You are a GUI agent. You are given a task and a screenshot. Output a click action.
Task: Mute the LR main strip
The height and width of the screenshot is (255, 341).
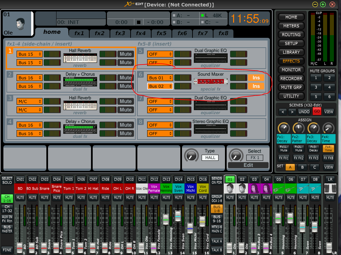tap(330, 198)
